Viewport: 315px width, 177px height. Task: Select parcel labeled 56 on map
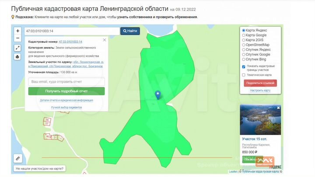click(47, 120)
